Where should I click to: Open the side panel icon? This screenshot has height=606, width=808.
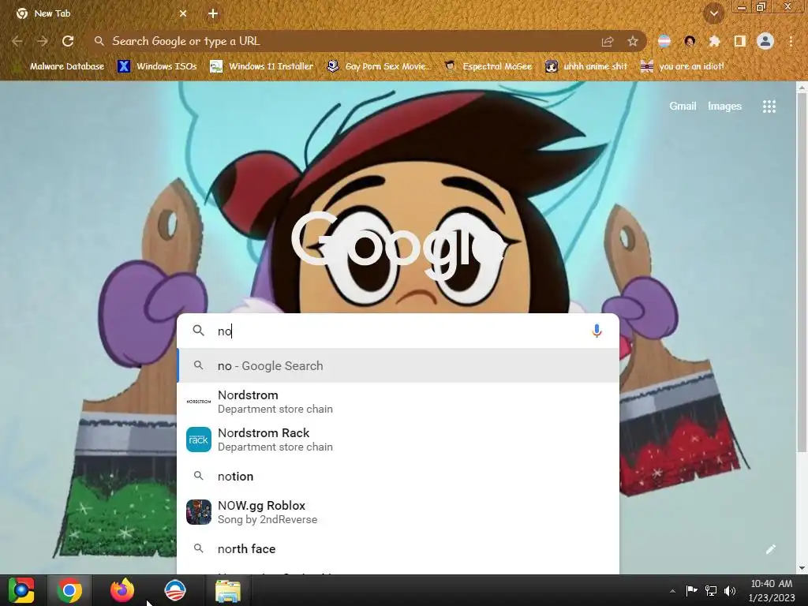click(740, 41)
